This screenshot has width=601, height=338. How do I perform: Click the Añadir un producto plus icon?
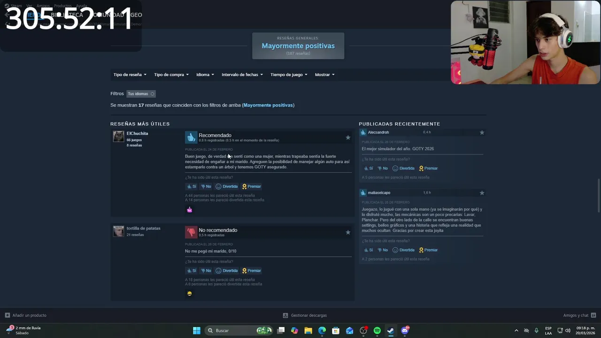tap(7, 315)
